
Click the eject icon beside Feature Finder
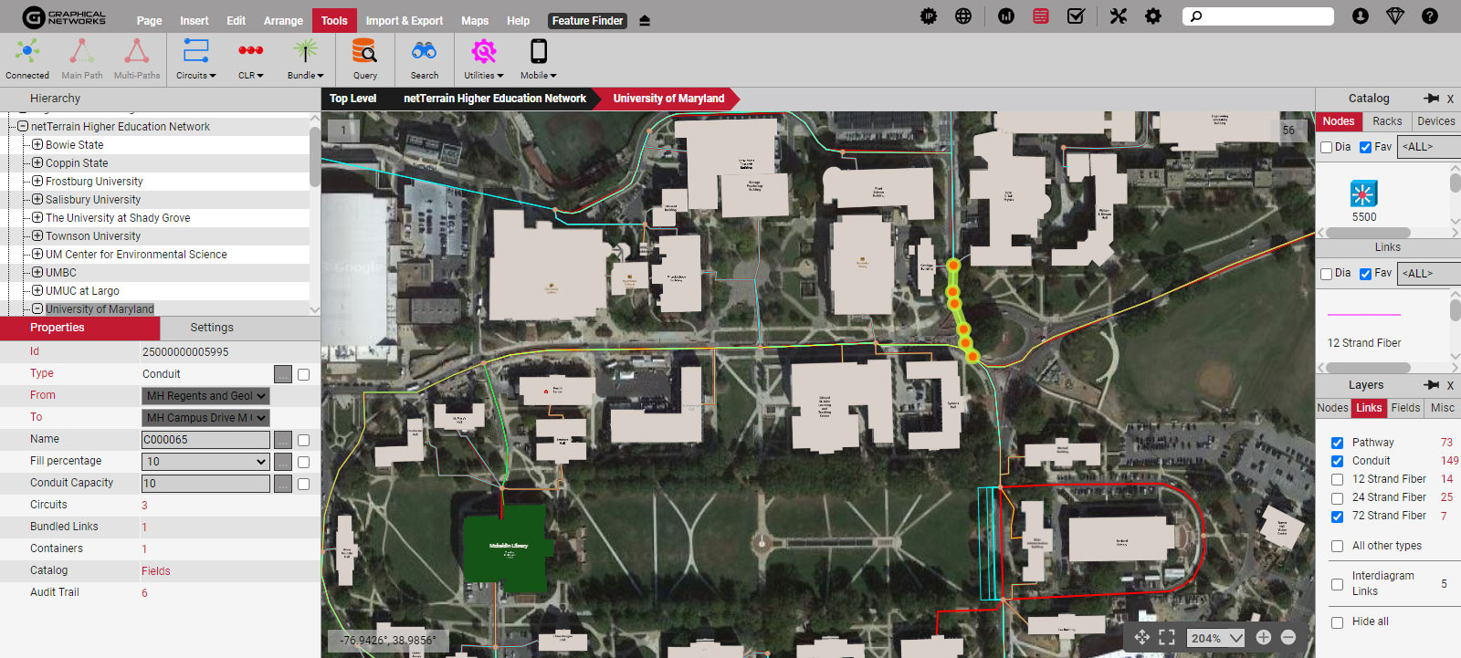click(x=645, y=20)
